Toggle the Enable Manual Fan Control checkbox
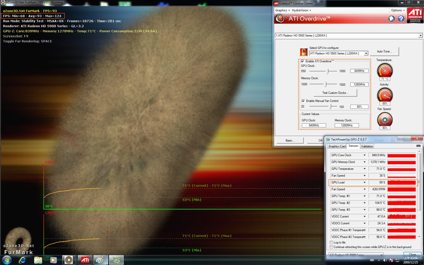Viewport: 424px width, 265px height. tap(303, 101)
